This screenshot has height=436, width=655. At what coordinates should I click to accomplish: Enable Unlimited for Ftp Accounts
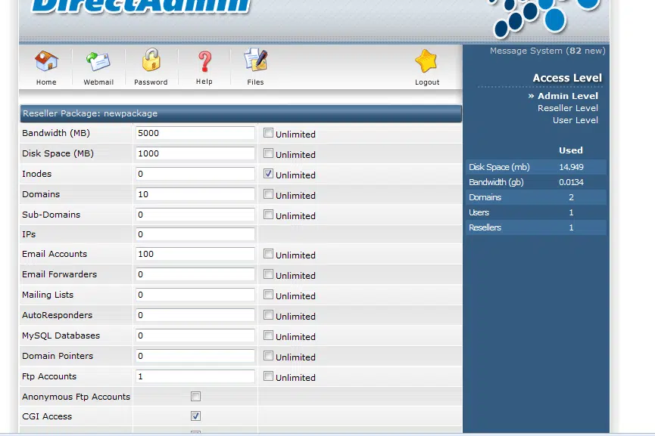[x=268, y=376]
